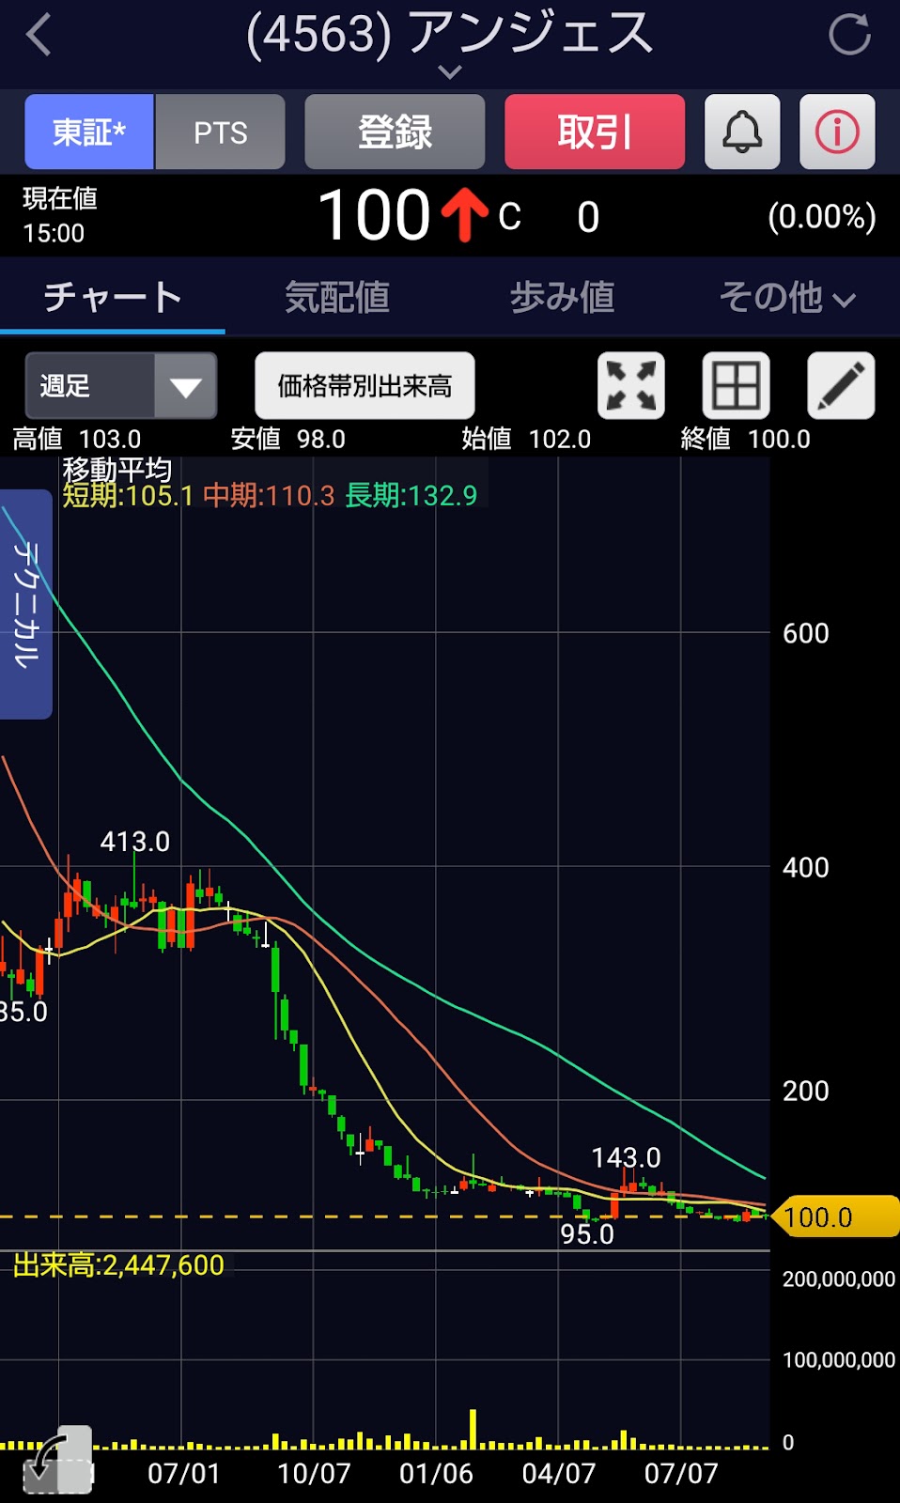Tap the 200 price axis label
This screenshot has height=1503, width=900.
pos(806,1092)
